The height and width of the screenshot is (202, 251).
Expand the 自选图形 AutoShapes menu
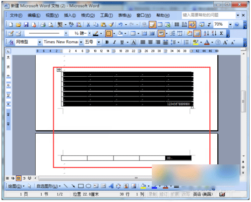pyautogui.click(x=48, y=186)
